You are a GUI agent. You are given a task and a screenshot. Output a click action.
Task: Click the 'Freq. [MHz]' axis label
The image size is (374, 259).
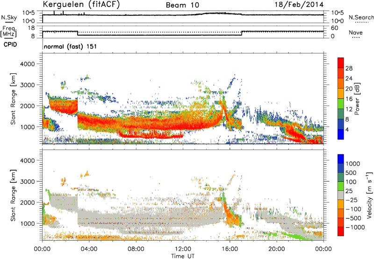8,31
